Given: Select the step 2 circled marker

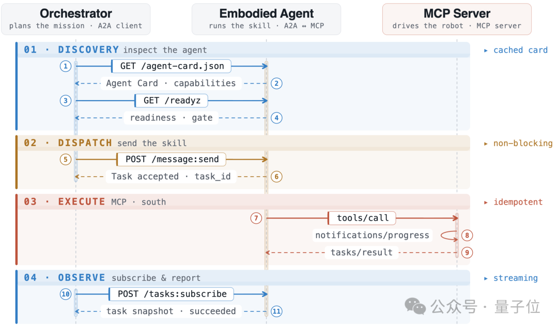Looking at the screenshot, I should (276, 83).
